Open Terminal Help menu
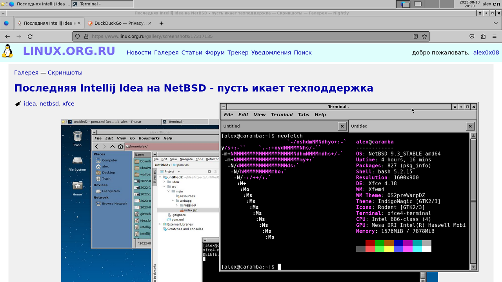Image resolution: width=502 pixels, height=282 pixels. (x=320, y=115)
